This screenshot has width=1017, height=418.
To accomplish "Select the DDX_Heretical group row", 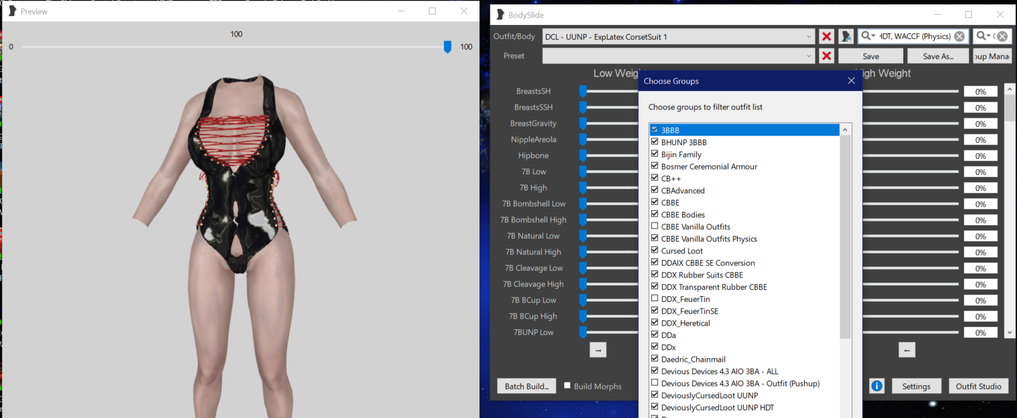I will click(x=744, y=323).
